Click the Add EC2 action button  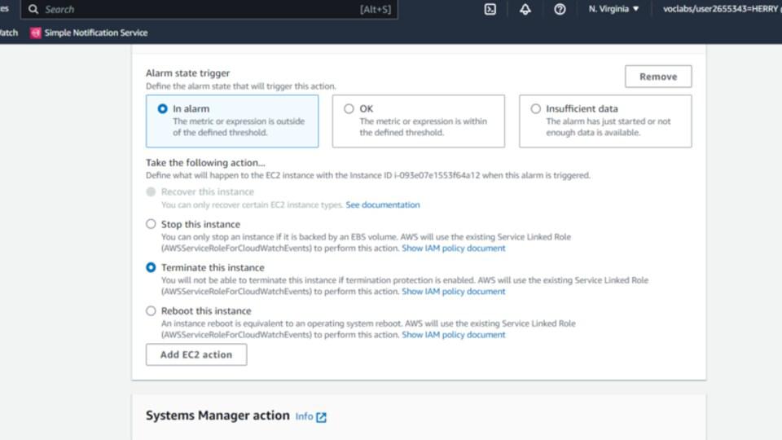pyautogui.click(x=196, y=354)
